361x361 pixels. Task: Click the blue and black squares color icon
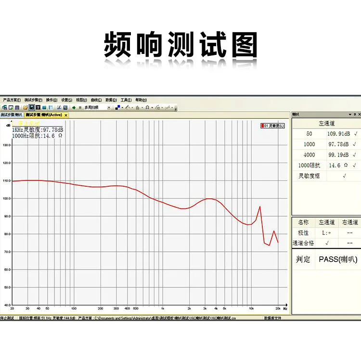[117, 107]
